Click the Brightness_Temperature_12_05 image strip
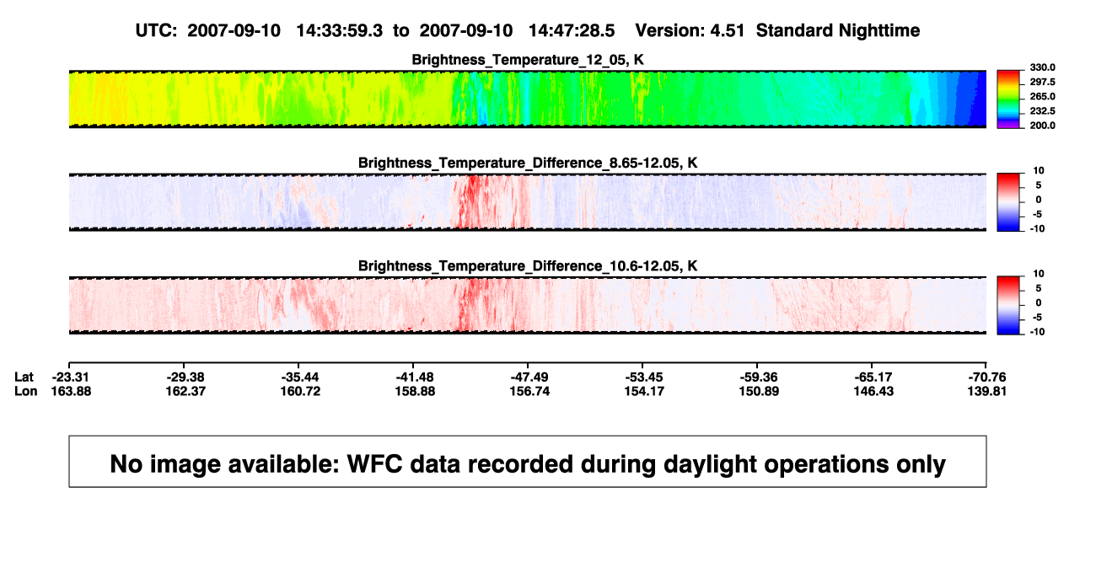This screenshot has height=562, width=1096. point(528,99)
